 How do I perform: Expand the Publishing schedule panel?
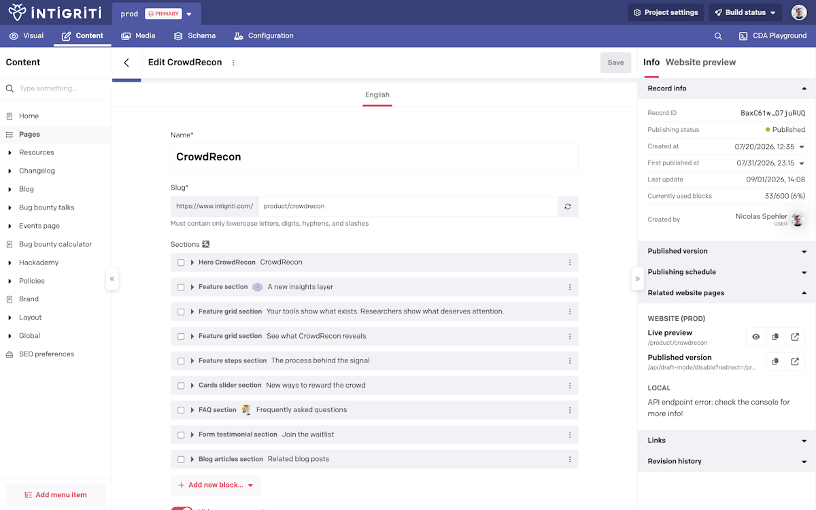pyautogui.click(x=726, y=272)
